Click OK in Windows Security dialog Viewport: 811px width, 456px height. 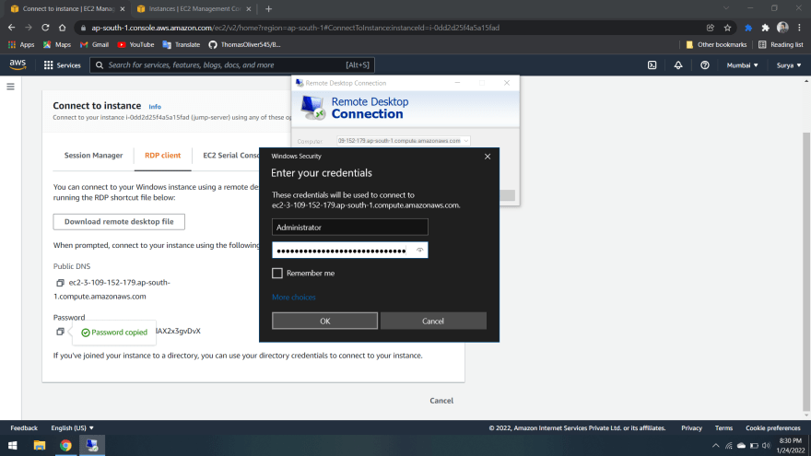pyautogui.click(x=324, y=321)
